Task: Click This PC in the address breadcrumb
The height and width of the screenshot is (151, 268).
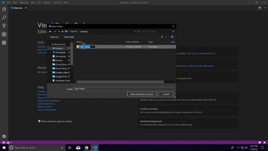Action: pyautogui.click(x=74, y=31)
